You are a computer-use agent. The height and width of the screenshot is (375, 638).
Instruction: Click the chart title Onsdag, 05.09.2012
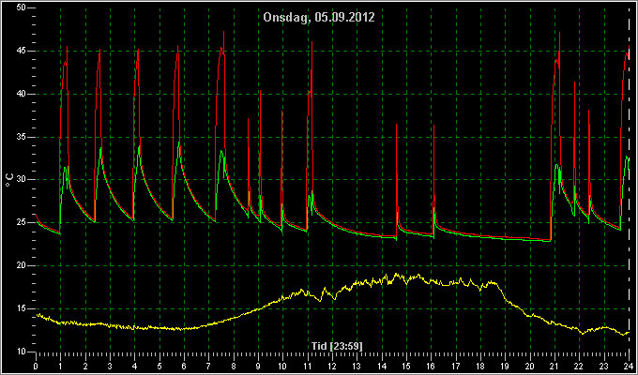pyautogui.click(x=319, y=17)
